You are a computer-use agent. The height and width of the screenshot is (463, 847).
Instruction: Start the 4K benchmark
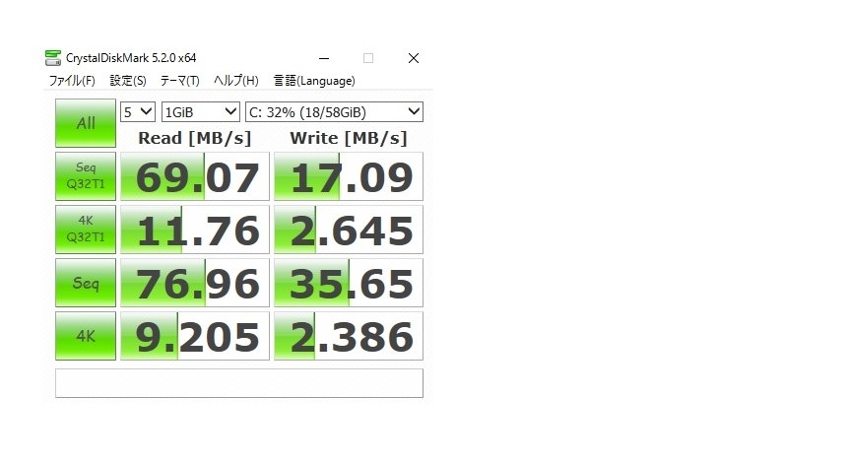click(x=86, y=336)
